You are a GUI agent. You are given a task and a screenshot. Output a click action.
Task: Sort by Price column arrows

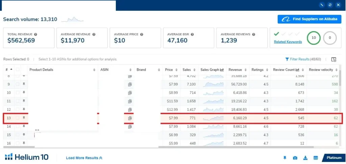177,70
